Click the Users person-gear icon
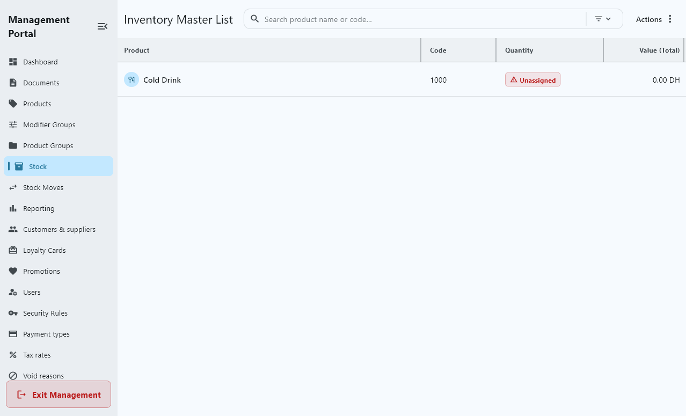The width and height of the screenshot is (686, 416). pyautogui.click(x=13, y=292)
